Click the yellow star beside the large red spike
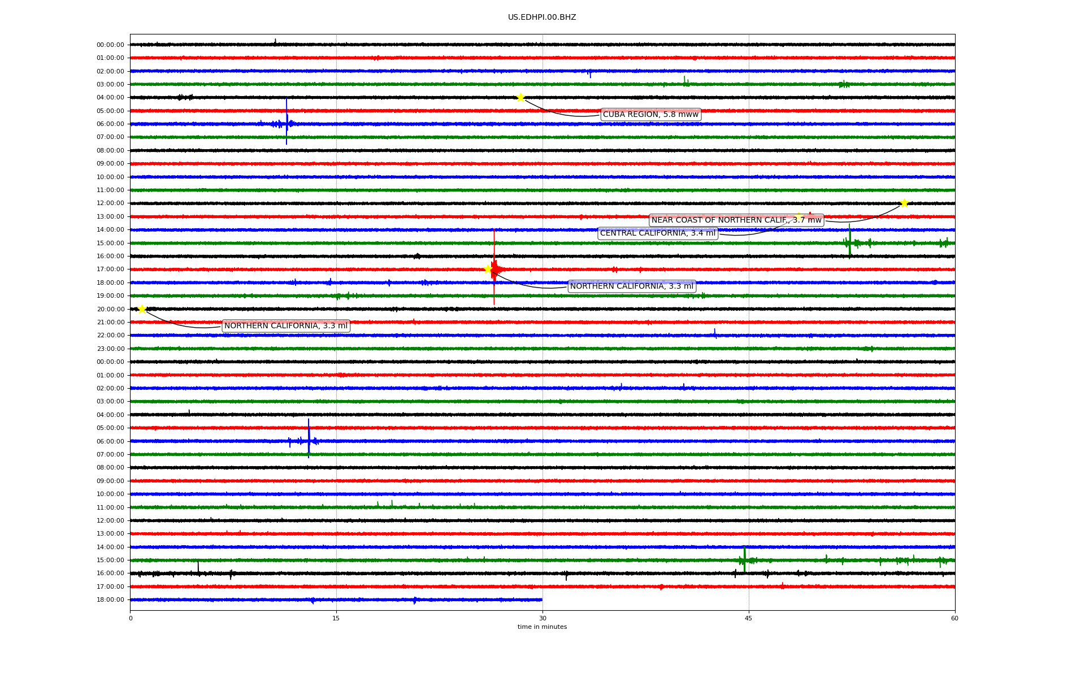 point(488,269)
